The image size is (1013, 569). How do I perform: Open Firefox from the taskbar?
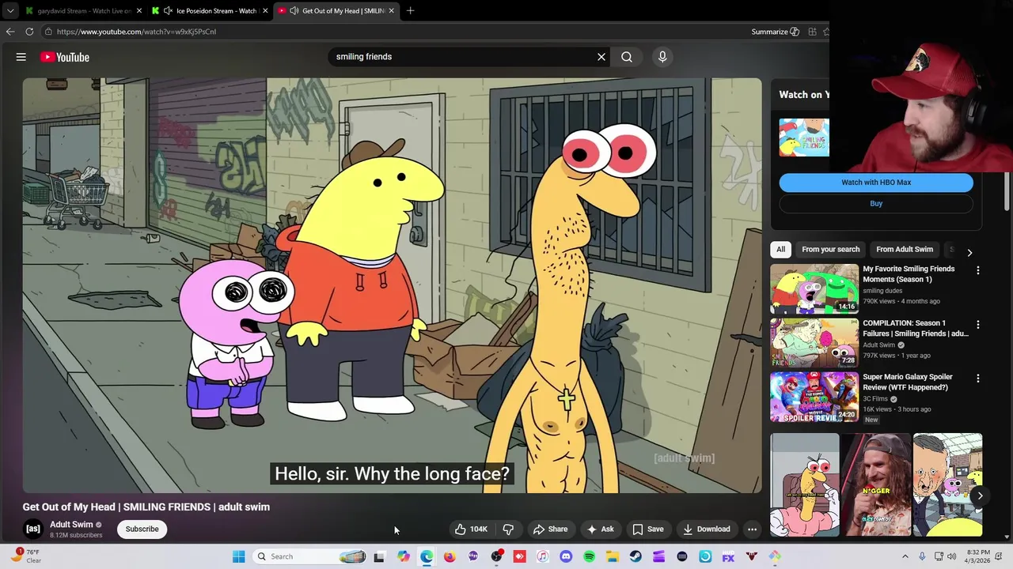pos(450,556)
